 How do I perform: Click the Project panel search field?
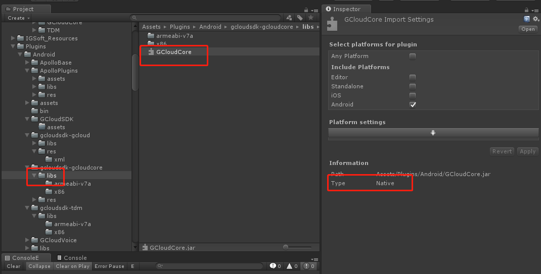[206, 18]
